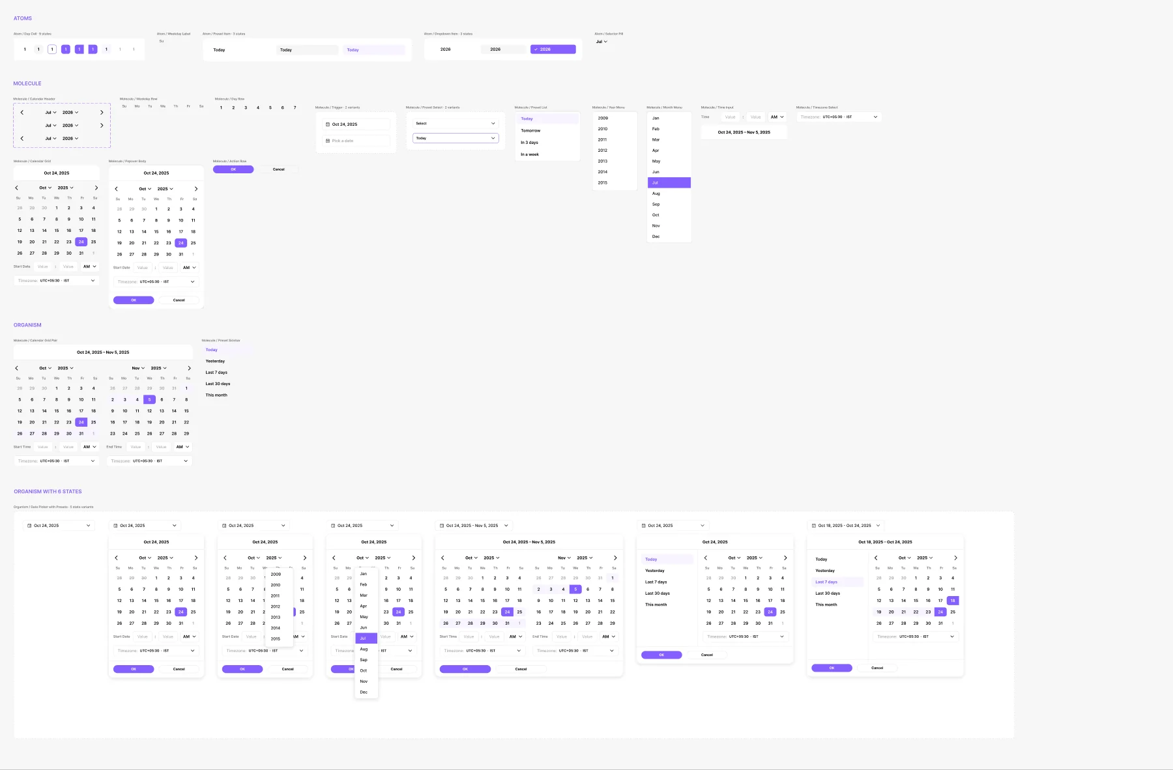Go to next month in Molecule / Calendar Grid

tap(96, 188)
